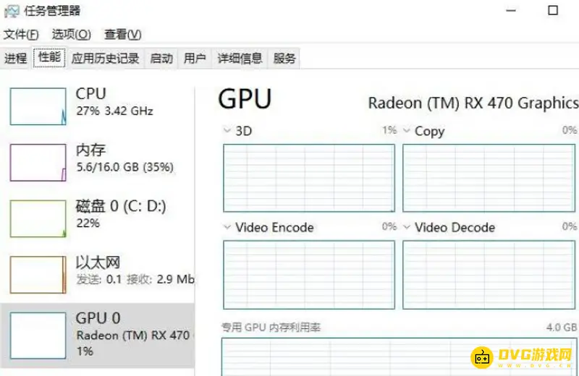Switch to the 用户 tab
The width and height of the screenshot is (579, 376).
(195, 59)
